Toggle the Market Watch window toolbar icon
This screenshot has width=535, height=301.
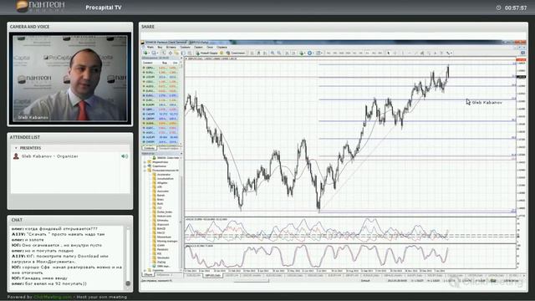point(164,53)
